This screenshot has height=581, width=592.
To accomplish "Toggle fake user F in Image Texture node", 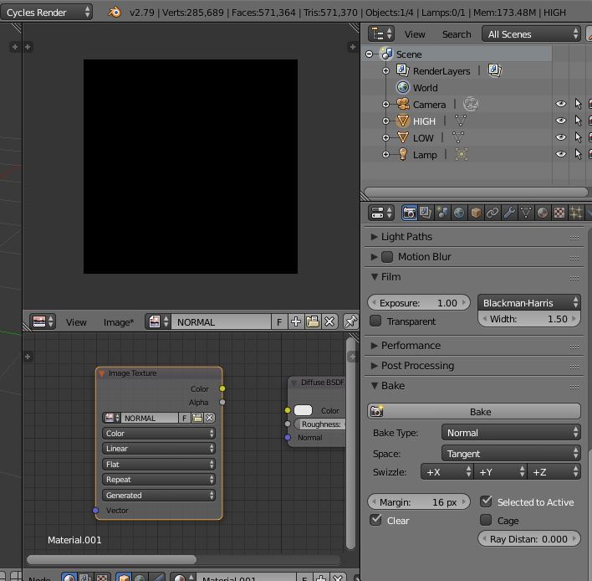I will [184, 418].
